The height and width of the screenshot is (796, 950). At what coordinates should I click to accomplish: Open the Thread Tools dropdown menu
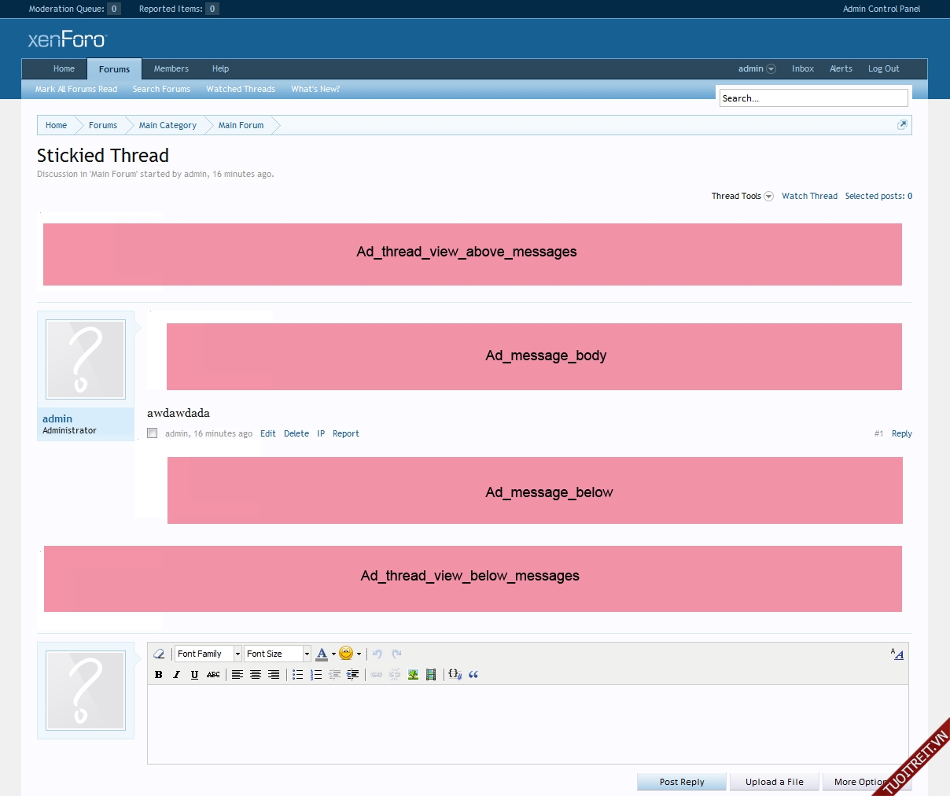pyautogui.click(x=742, y=197)
